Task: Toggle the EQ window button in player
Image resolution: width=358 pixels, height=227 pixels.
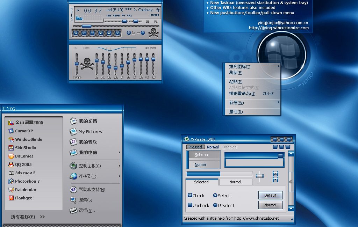Action: coord(148,21)
